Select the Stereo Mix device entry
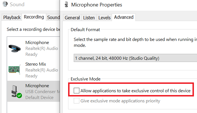Screen dimensions: 197x113 [36, 70]
